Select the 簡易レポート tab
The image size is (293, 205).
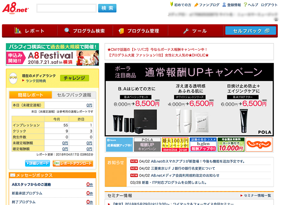tap(30, 95)
